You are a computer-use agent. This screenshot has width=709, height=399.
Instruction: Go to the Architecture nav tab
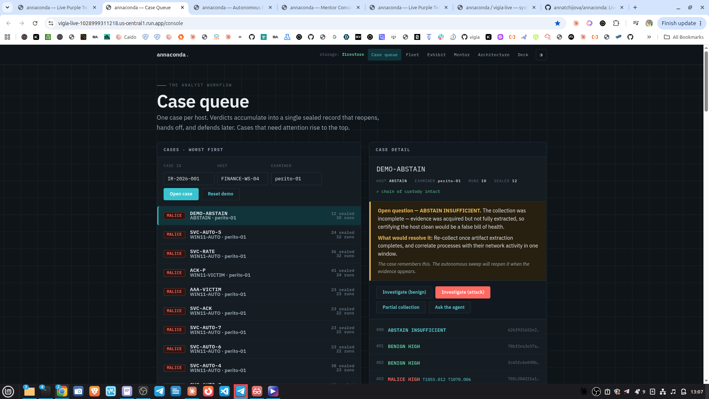pyautogui.click(x=494, y=55)
